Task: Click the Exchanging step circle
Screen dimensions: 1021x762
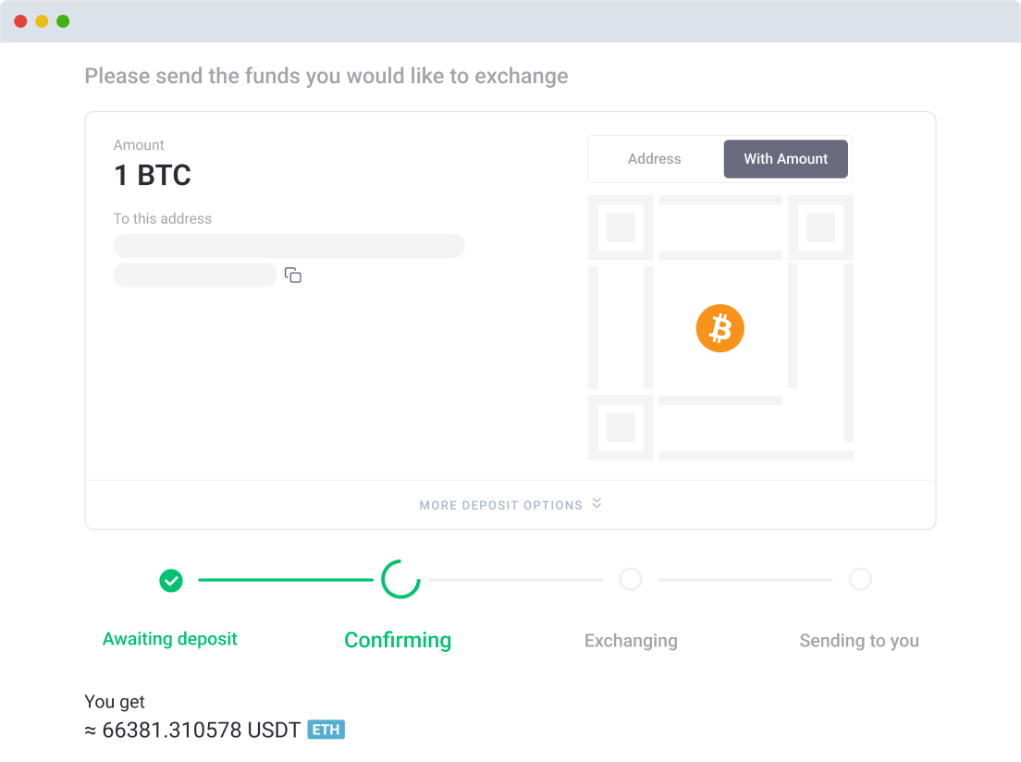Action: coord(631,580)
